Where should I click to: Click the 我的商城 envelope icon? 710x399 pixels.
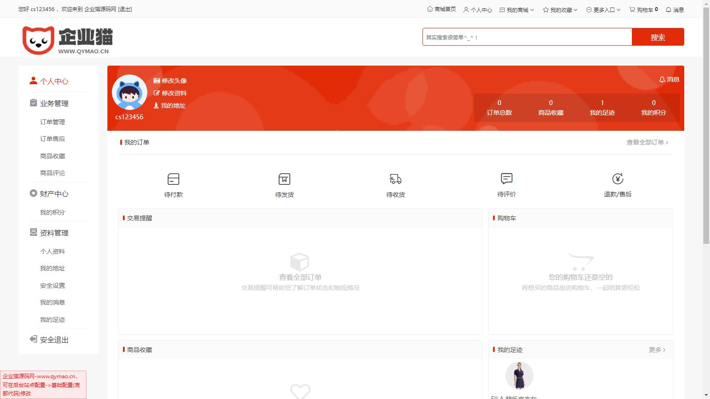pos(502,10)
